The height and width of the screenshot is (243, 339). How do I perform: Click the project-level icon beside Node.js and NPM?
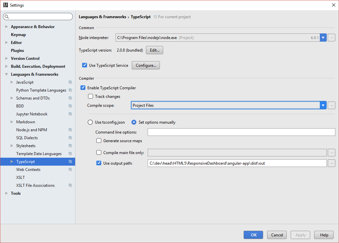tap(70, 130)
